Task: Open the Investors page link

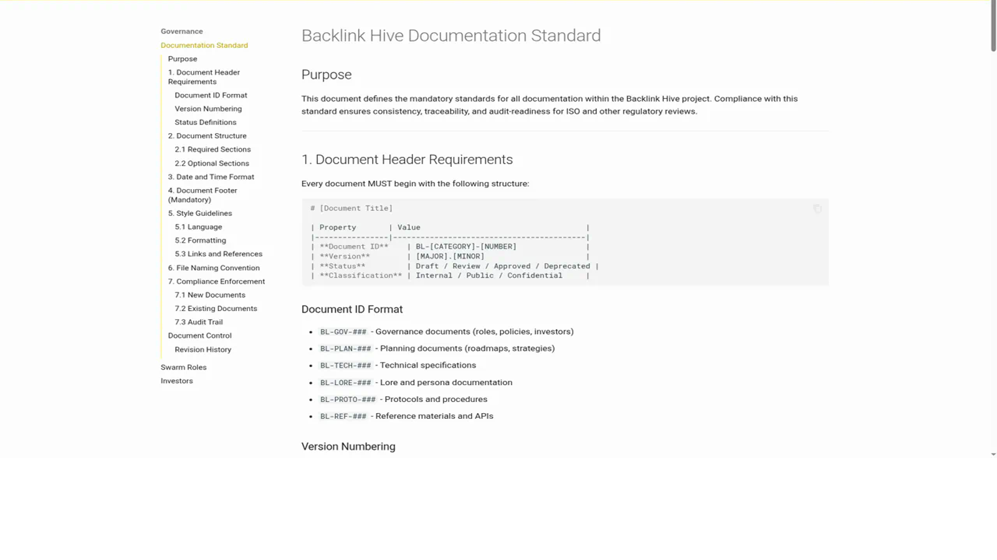Action: point(176,381)
